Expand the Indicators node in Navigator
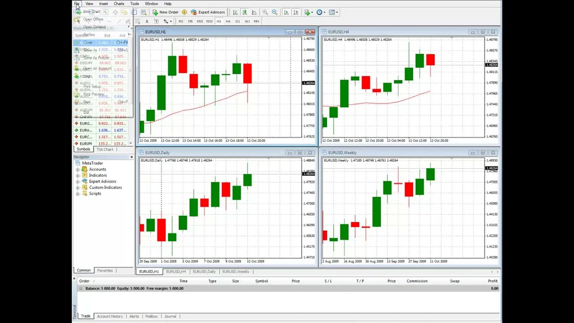 point(78,175)
